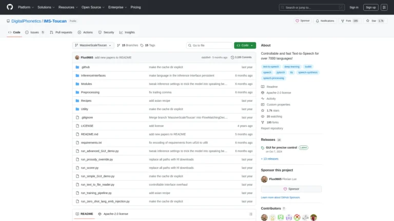Focus the Go to file search field
This screenshot has height=221, width=394.
pyautogui.click(x=211, y=46)
